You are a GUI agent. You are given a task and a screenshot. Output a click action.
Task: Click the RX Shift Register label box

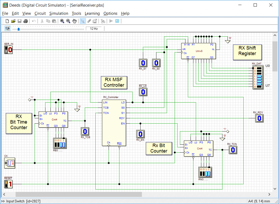click(247, 52)
